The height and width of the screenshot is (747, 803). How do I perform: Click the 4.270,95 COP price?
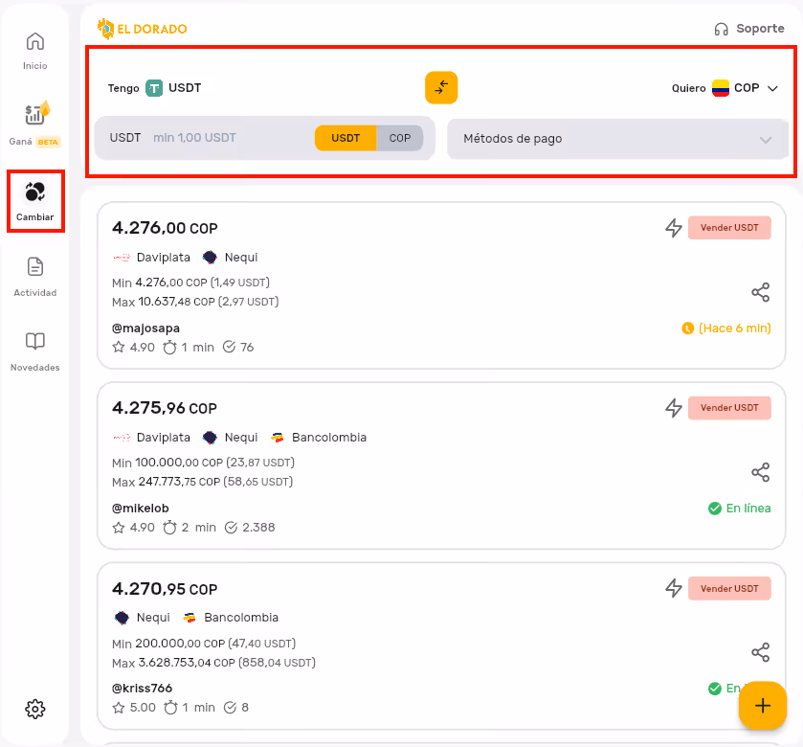point(165,589)
